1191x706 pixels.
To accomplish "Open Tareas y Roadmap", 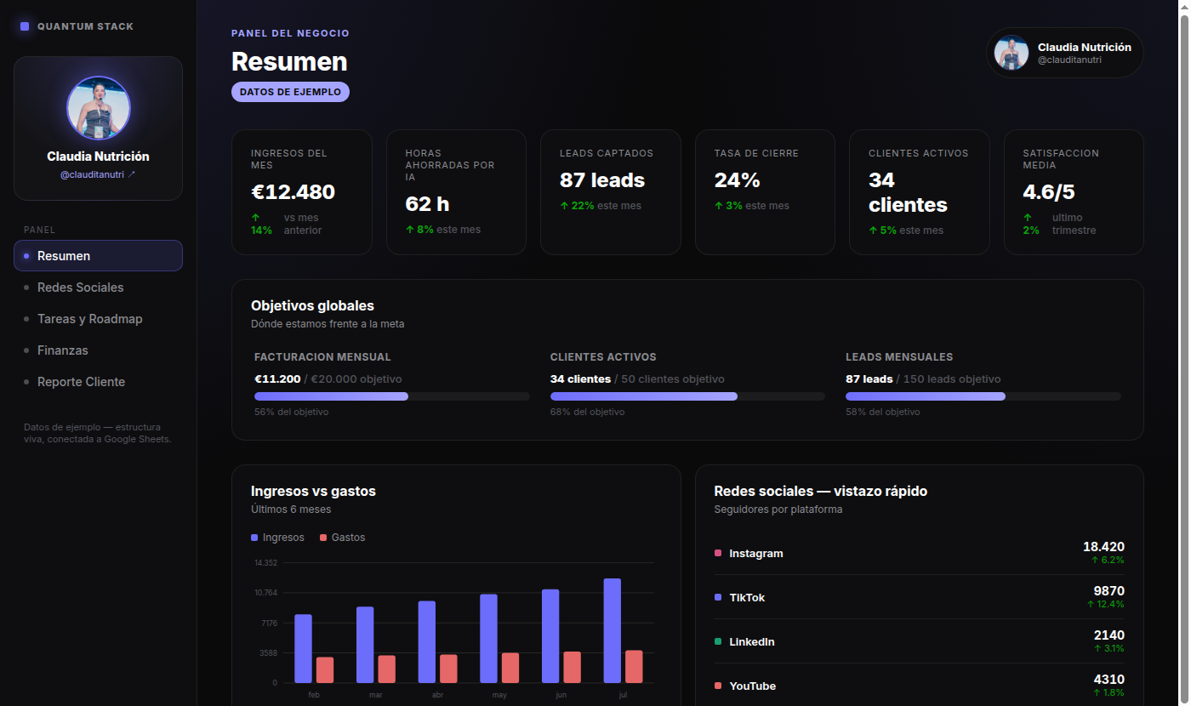I will (x=98, y=319).
